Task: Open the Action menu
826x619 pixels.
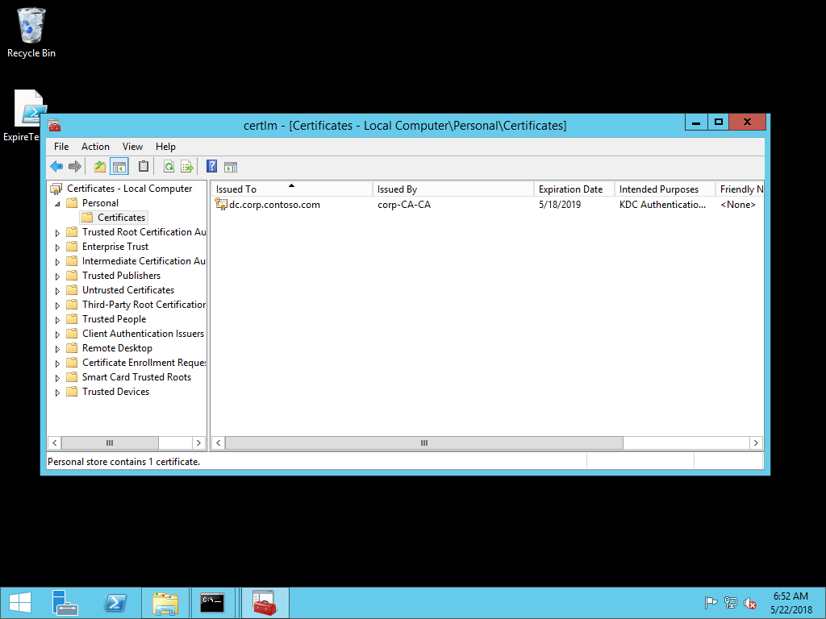Action: 95,146
